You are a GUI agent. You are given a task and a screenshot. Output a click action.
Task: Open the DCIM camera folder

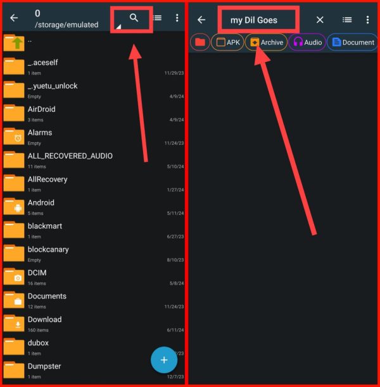click(x=94, y=277)
